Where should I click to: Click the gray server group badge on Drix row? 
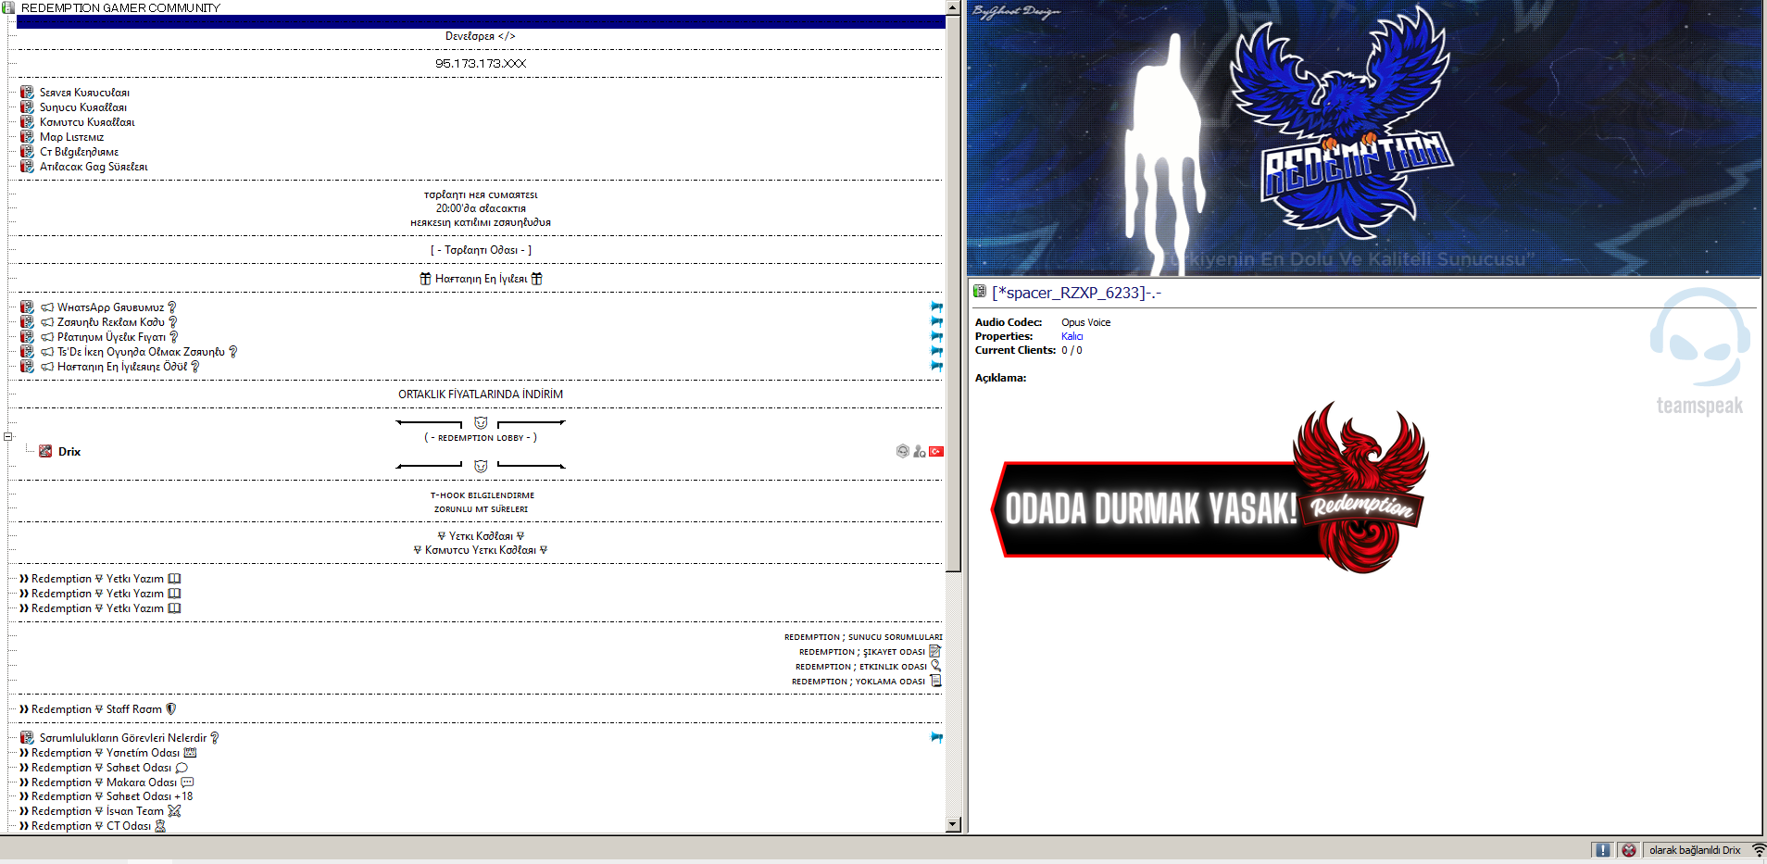click(903, 452)
